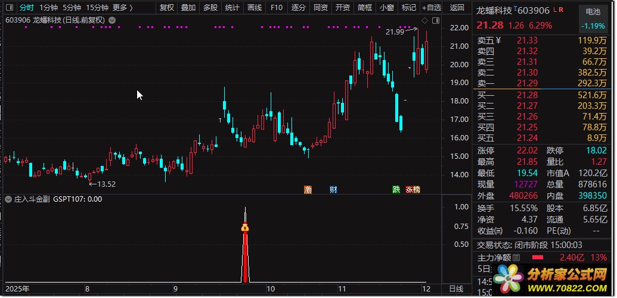Click the 标记 mark button

point(408,8)
